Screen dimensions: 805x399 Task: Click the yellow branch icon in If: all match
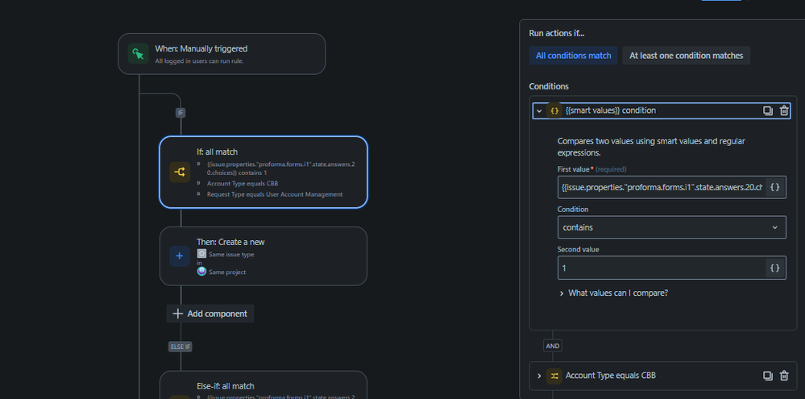180,172
